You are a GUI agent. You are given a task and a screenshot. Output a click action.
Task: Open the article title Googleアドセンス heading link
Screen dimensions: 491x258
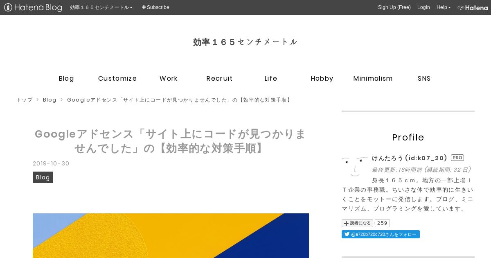171,141
